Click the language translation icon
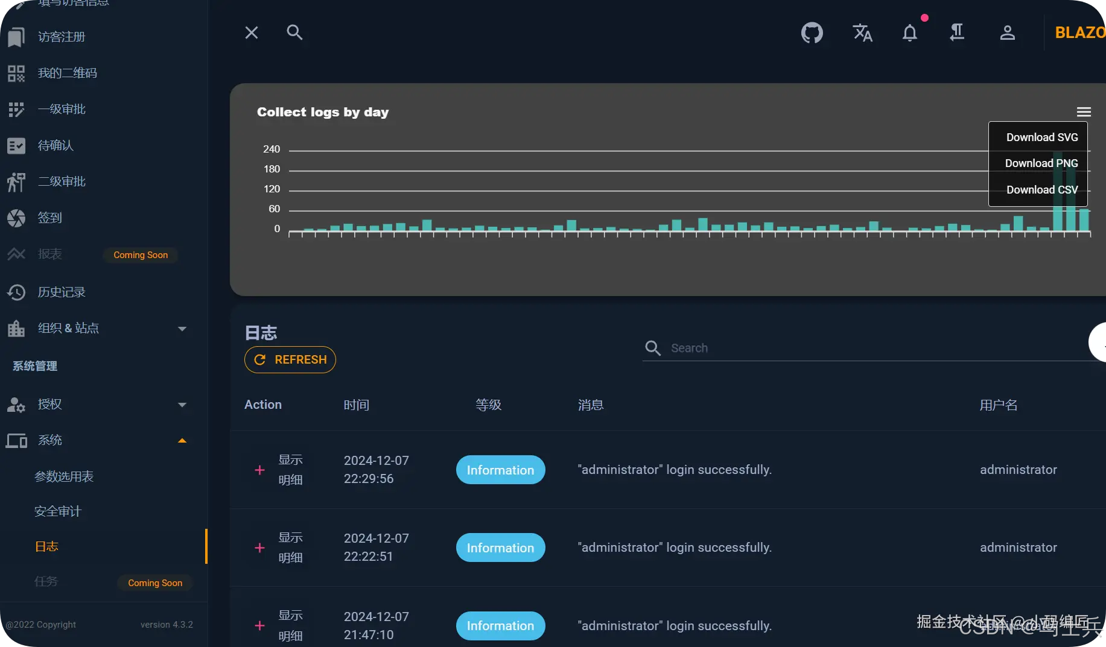Screen dimensions: 1106x647 tap(862, 33)
